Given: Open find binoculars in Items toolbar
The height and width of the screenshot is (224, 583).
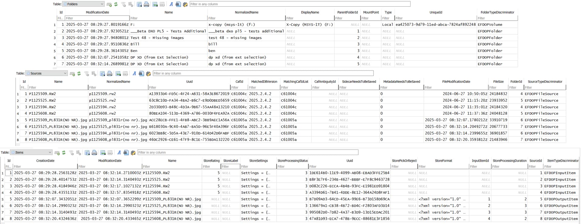Looking at the screenshot, I should [126, 153].
